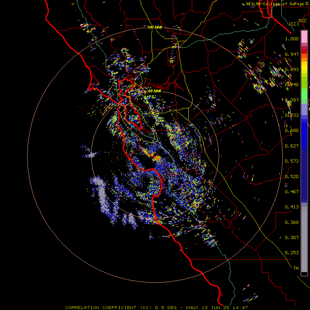Click the 0.627 scale value
This screenshot has height=310, width=310.
292,146
